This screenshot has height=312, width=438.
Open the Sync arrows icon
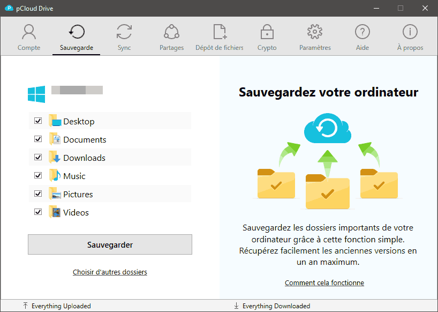pyautogui.click(x=124, y=32)
